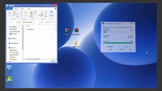Screen dimensions: 162x91
Task: Switch to the Share ribbon tab
Action: coord(22,9)
